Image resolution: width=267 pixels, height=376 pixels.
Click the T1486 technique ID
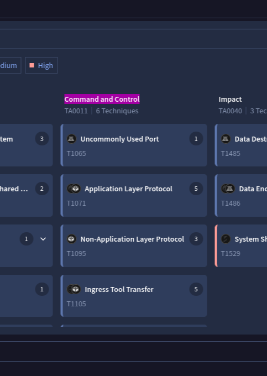click(x=231, y=203)
